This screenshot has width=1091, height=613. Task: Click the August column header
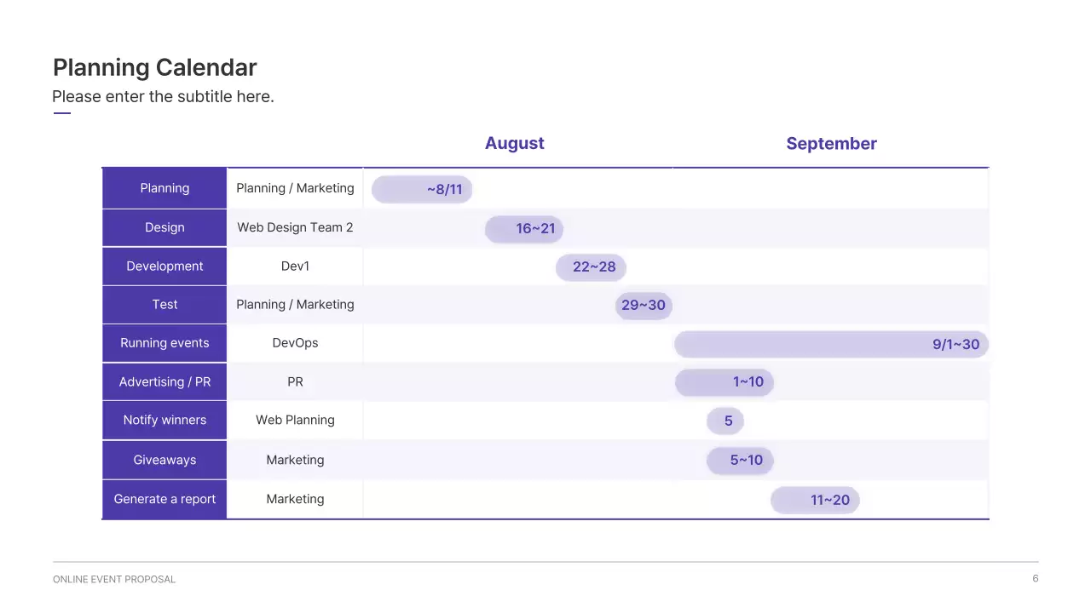tap(514, 143)
